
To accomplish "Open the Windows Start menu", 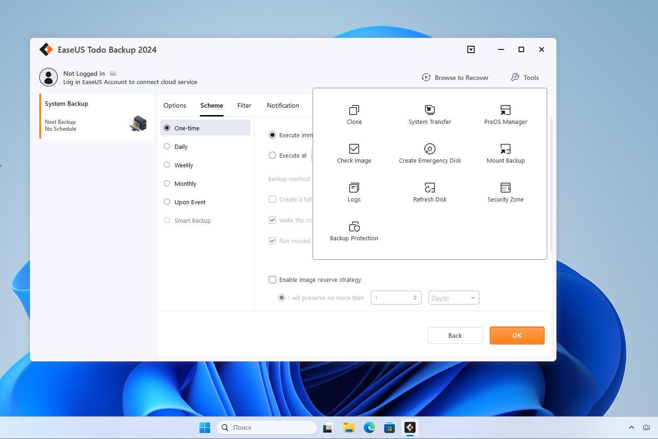I will pyautogui.click(x=205, y=427).
